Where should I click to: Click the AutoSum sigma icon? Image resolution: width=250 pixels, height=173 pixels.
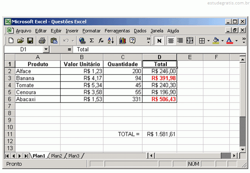pos(92,40)
